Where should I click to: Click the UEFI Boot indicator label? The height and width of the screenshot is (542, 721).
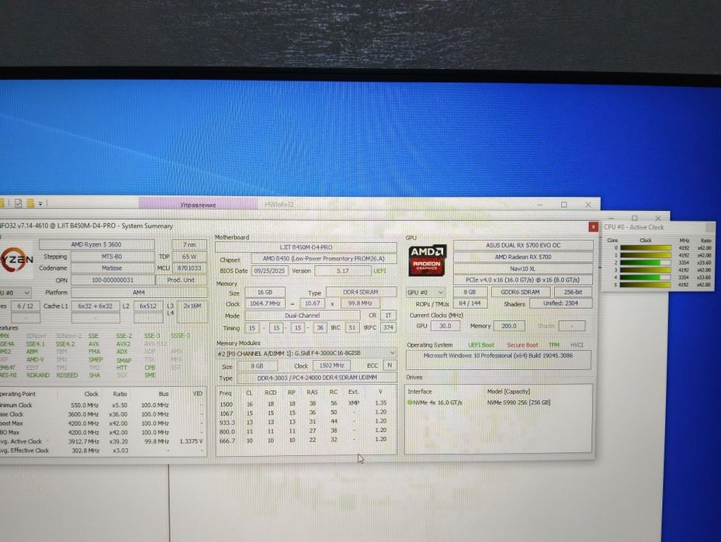(x=481, y=345)
